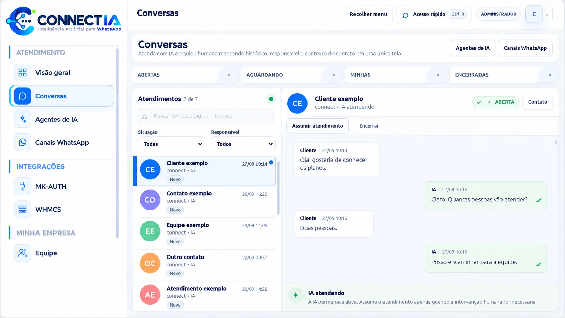This screenshot has width=565, height=318.
Task: Expand the user menu chevron
Action: [x=547, y=15]
